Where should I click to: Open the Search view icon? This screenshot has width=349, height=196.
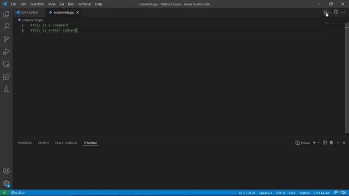[6, 27]
